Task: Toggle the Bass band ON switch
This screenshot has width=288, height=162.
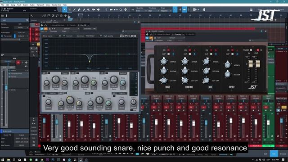Action: coord(168,50)
